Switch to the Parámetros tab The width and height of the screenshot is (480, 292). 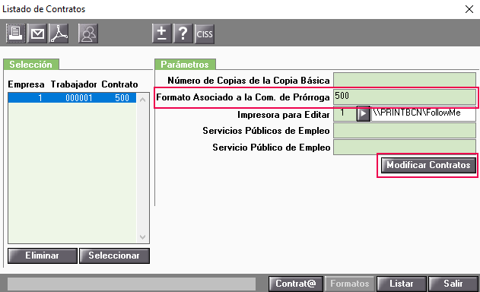coord(185,65)
